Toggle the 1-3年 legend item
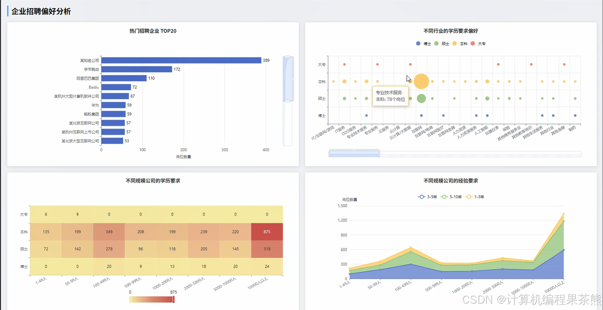603x310 pixels. (474, 197)
